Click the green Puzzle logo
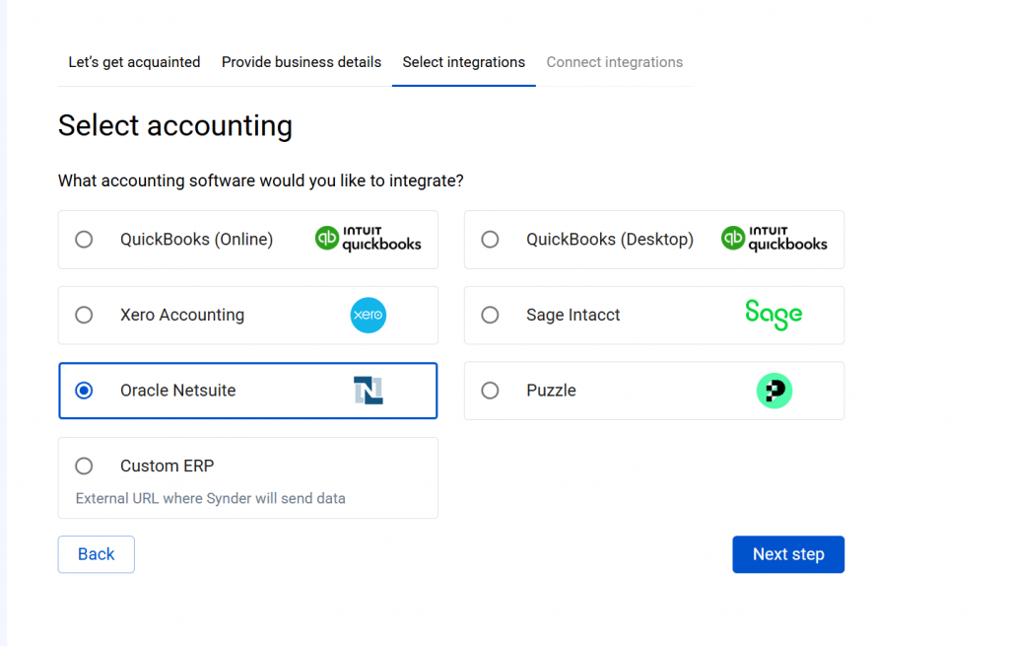Viewport: 1009px width, 646px height. pos(774,391)
